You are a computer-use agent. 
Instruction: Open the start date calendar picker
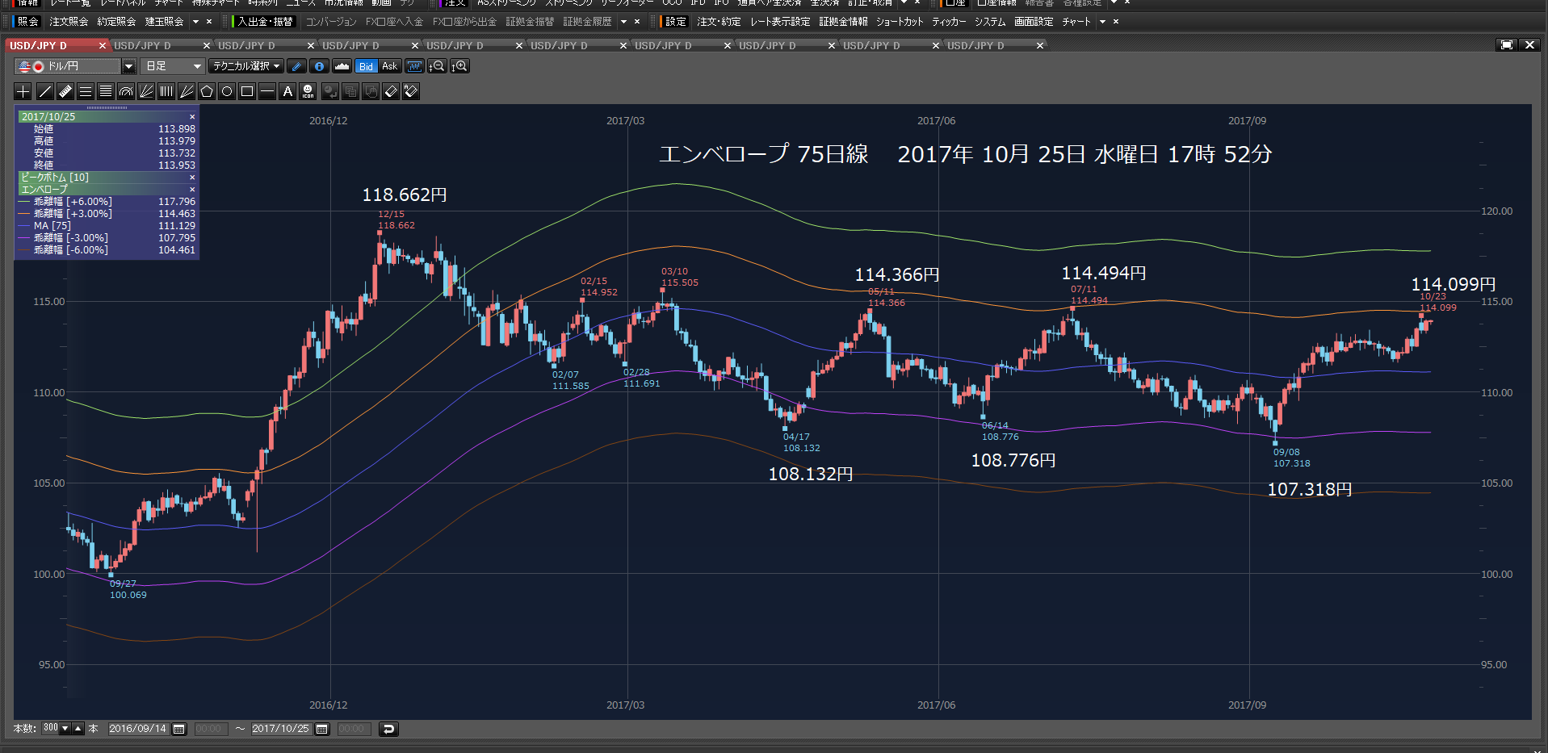coord(179,729)
